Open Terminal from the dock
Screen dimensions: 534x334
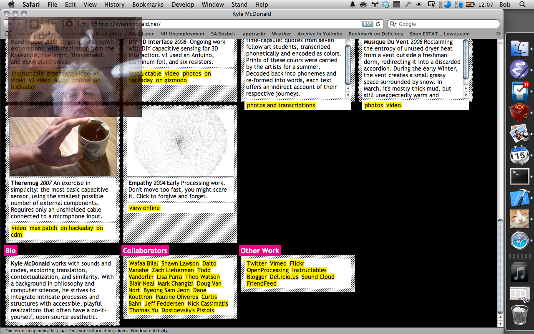point(519,176)
